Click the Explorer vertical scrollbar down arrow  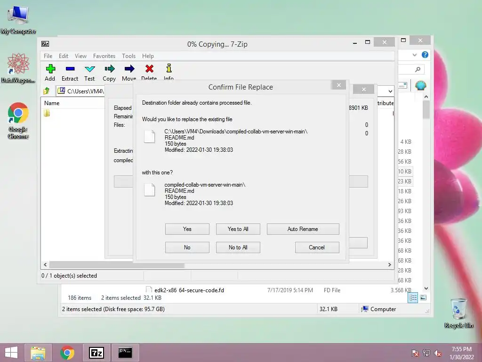coord(426,288)
